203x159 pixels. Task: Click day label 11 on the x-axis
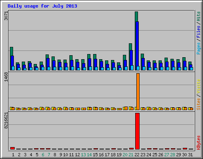click(71, 155)
